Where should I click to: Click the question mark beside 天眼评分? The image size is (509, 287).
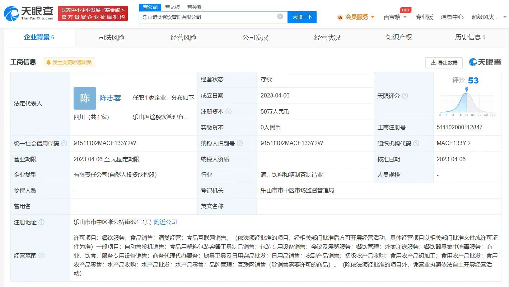click(405, 96)
